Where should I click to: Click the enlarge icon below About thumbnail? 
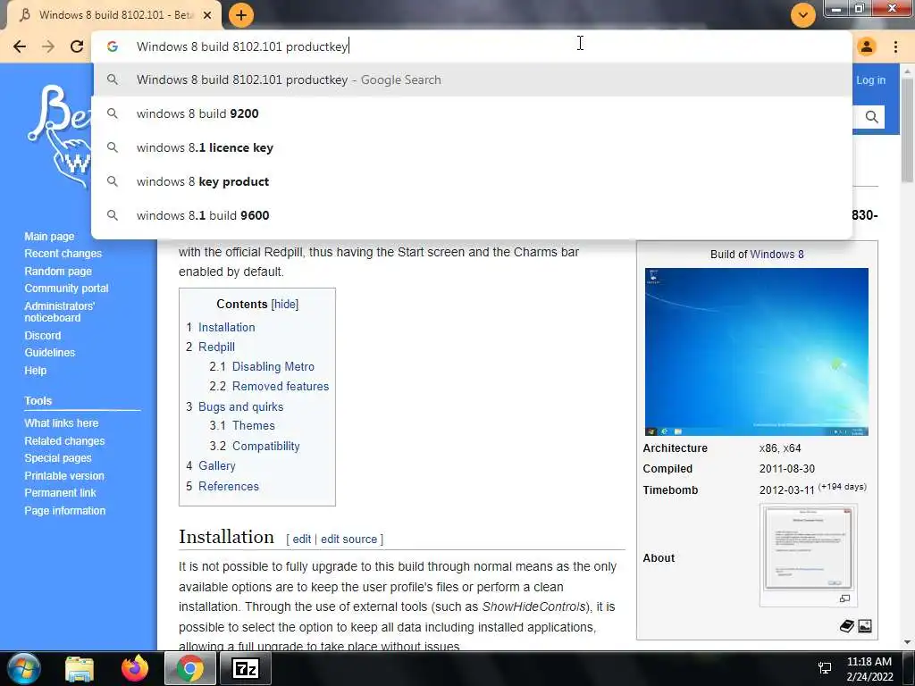(x=844, y=598)
